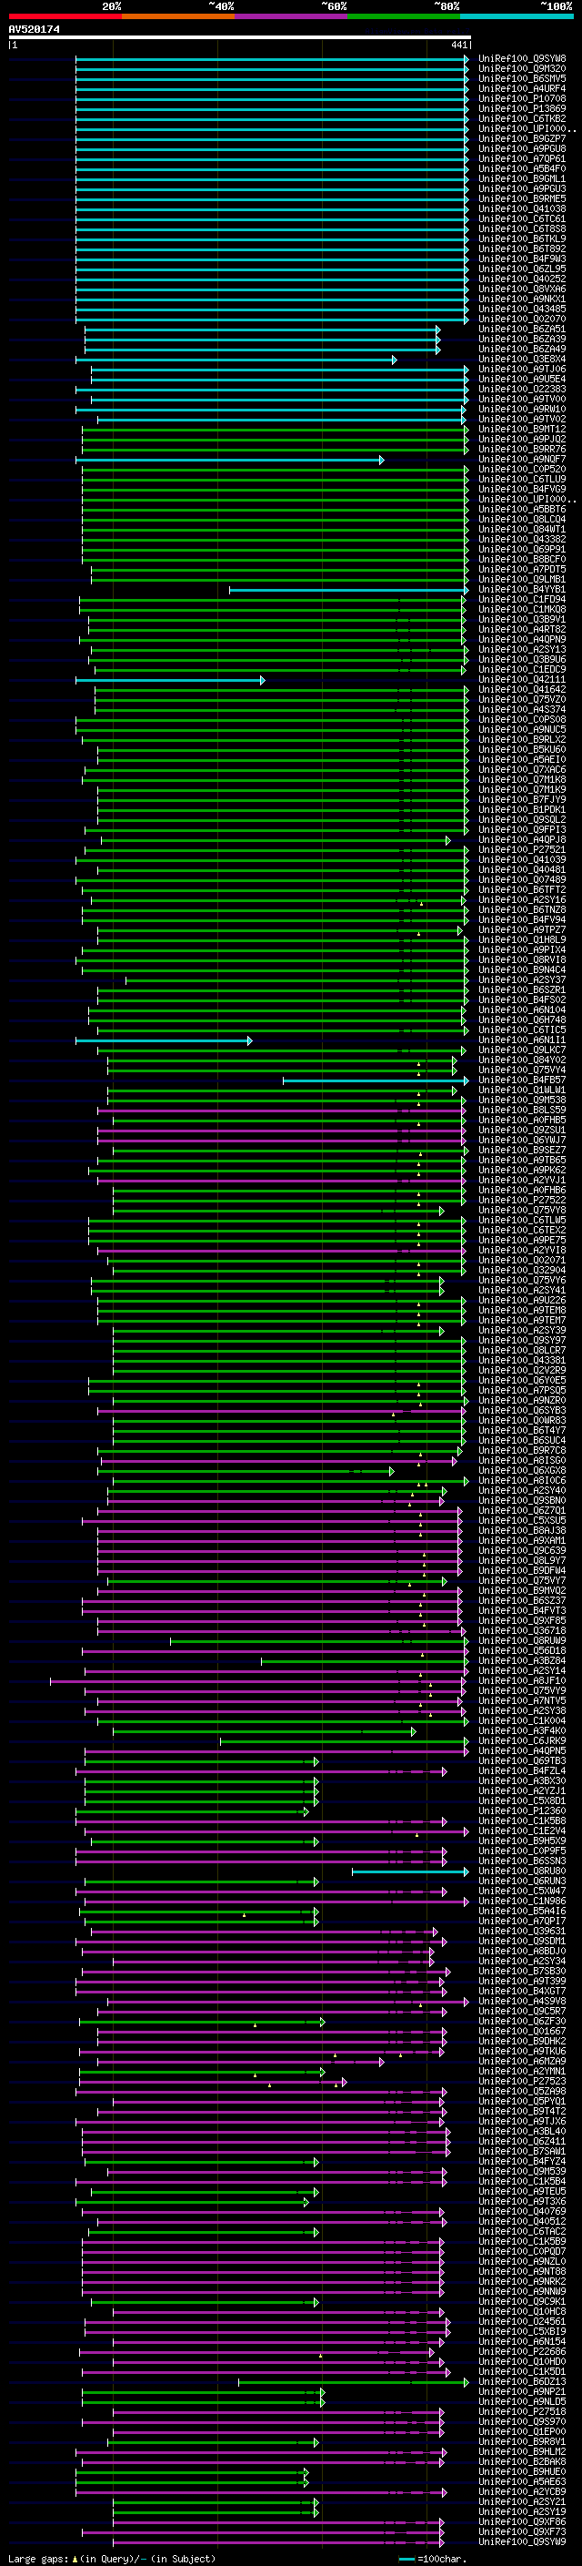Select the UniRef100_B9SEZ7 label

521,1151
